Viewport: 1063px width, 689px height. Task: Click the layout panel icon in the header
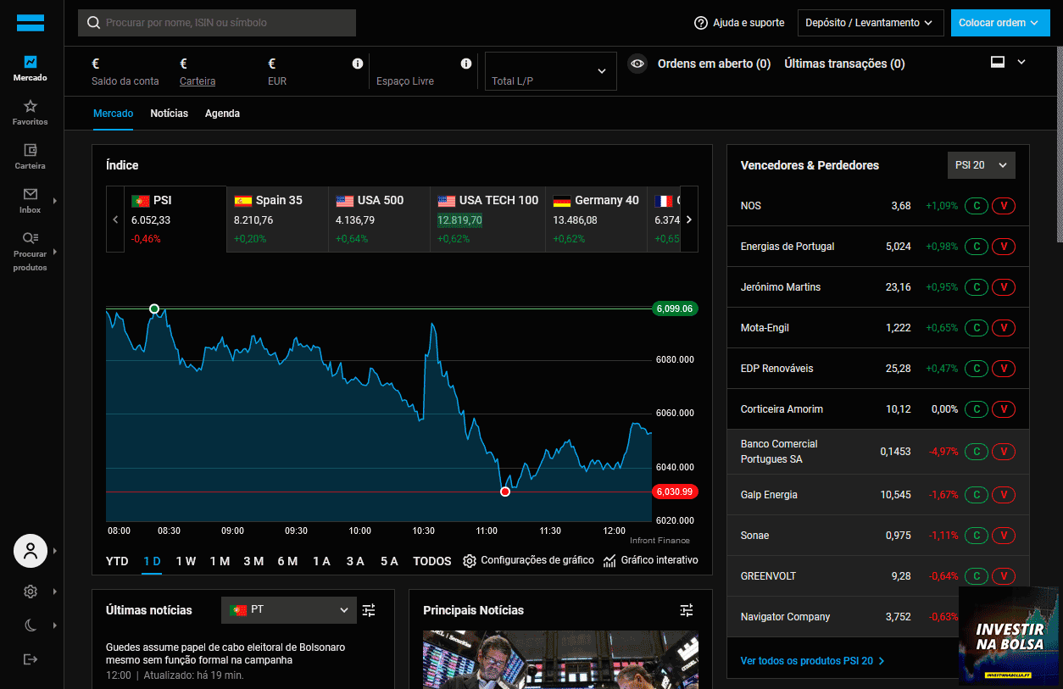998,62
